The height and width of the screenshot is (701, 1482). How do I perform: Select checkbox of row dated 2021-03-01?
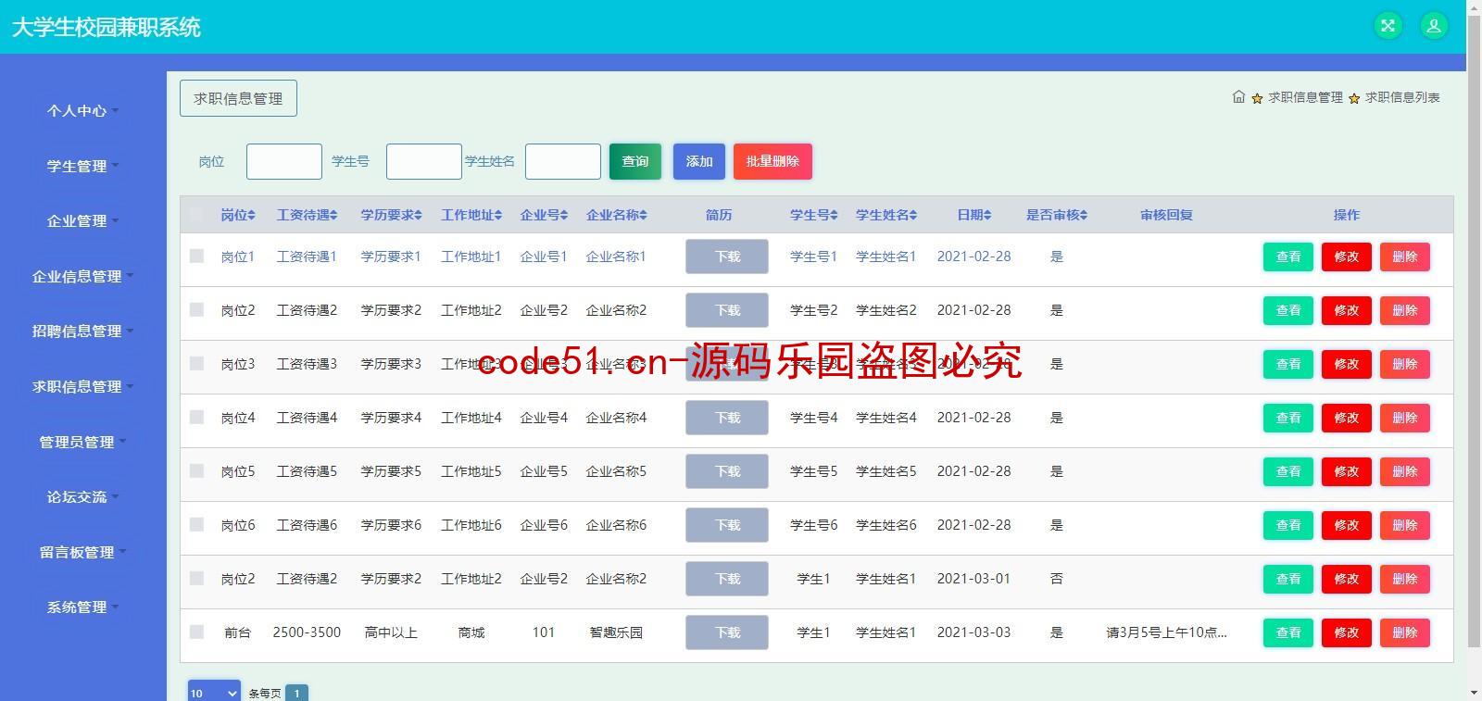click(x=196, y=578)
